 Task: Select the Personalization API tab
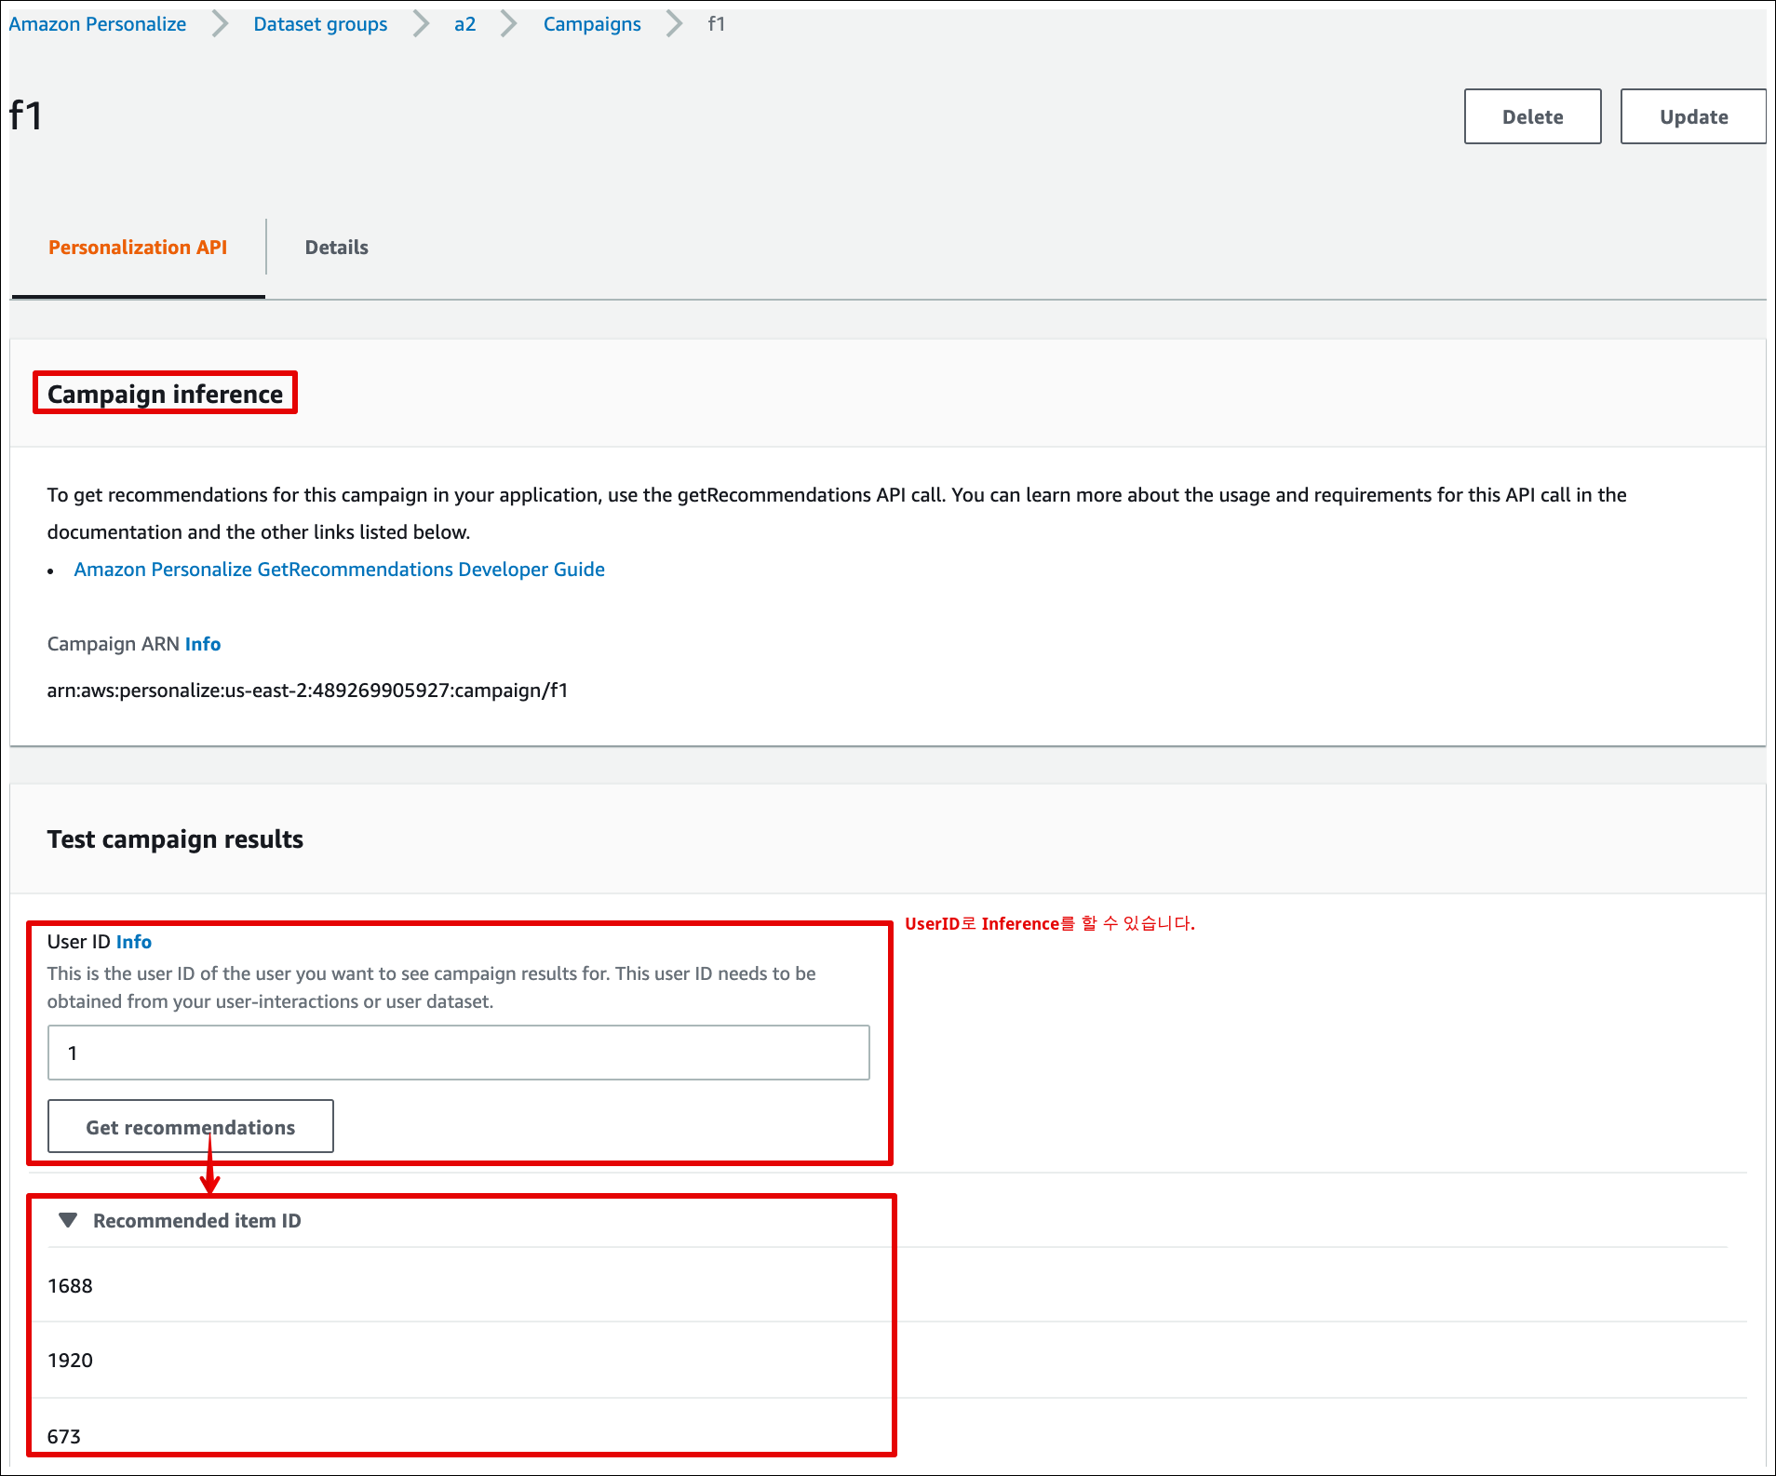(x=138, y=248)
